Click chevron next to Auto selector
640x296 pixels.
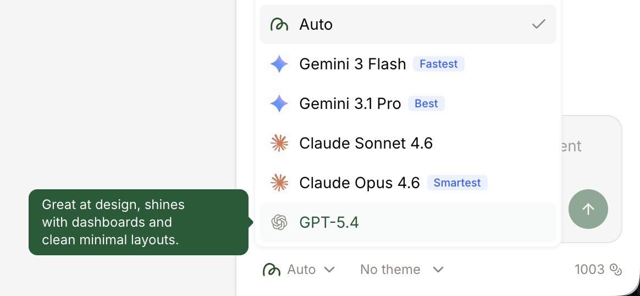click(x=329, y=270)
